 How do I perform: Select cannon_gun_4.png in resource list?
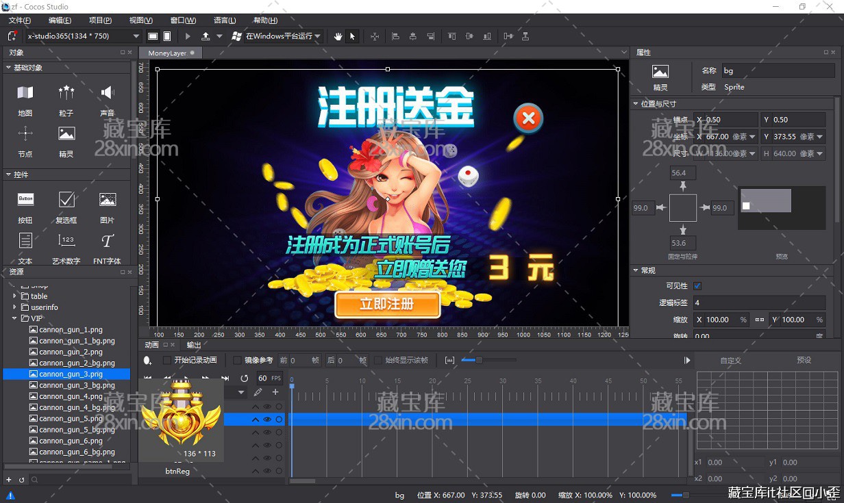71,396
